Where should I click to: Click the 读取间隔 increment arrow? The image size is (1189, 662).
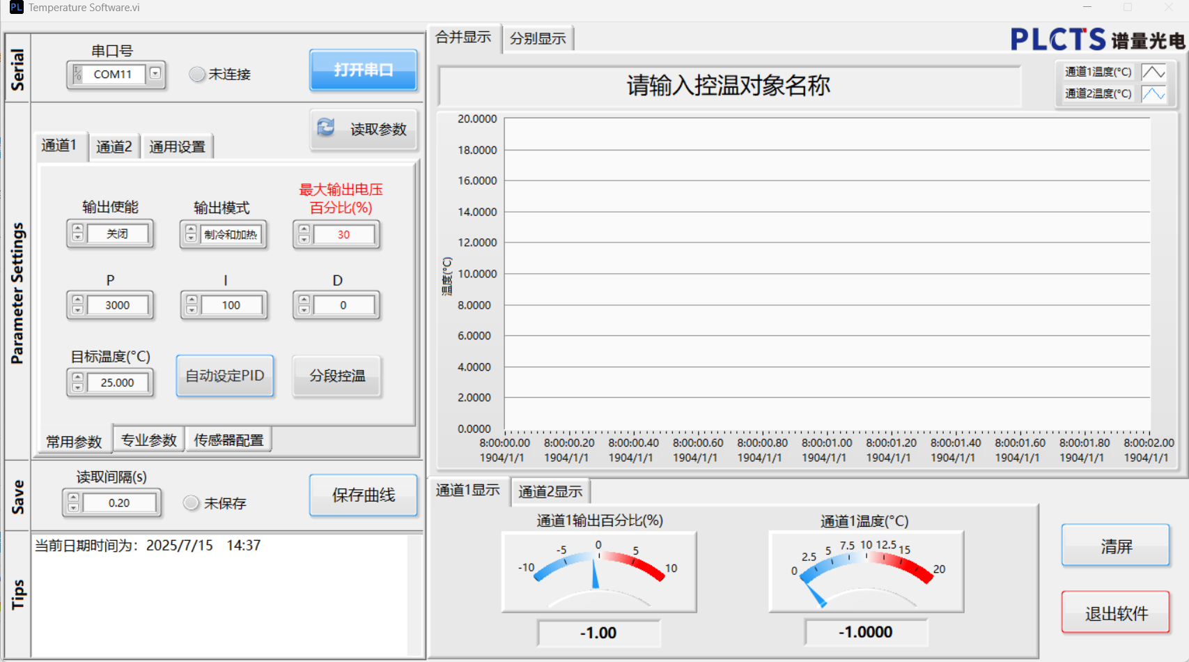74,498
